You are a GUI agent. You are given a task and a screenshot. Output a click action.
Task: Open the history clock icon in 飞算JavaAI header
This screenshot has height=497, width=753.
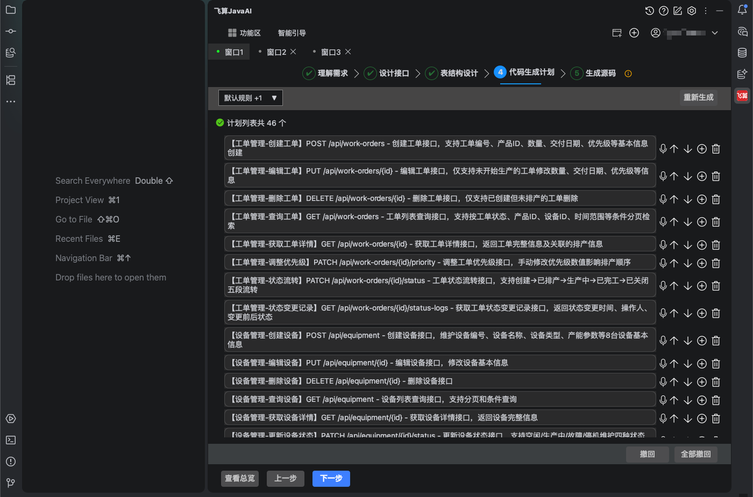coord(649,11)
